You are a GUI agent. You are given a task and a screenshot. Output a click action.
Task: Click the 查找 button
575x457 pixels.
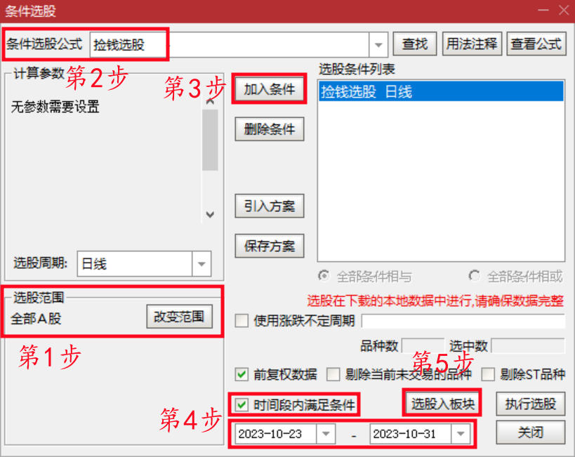click(x=415, y=44)
